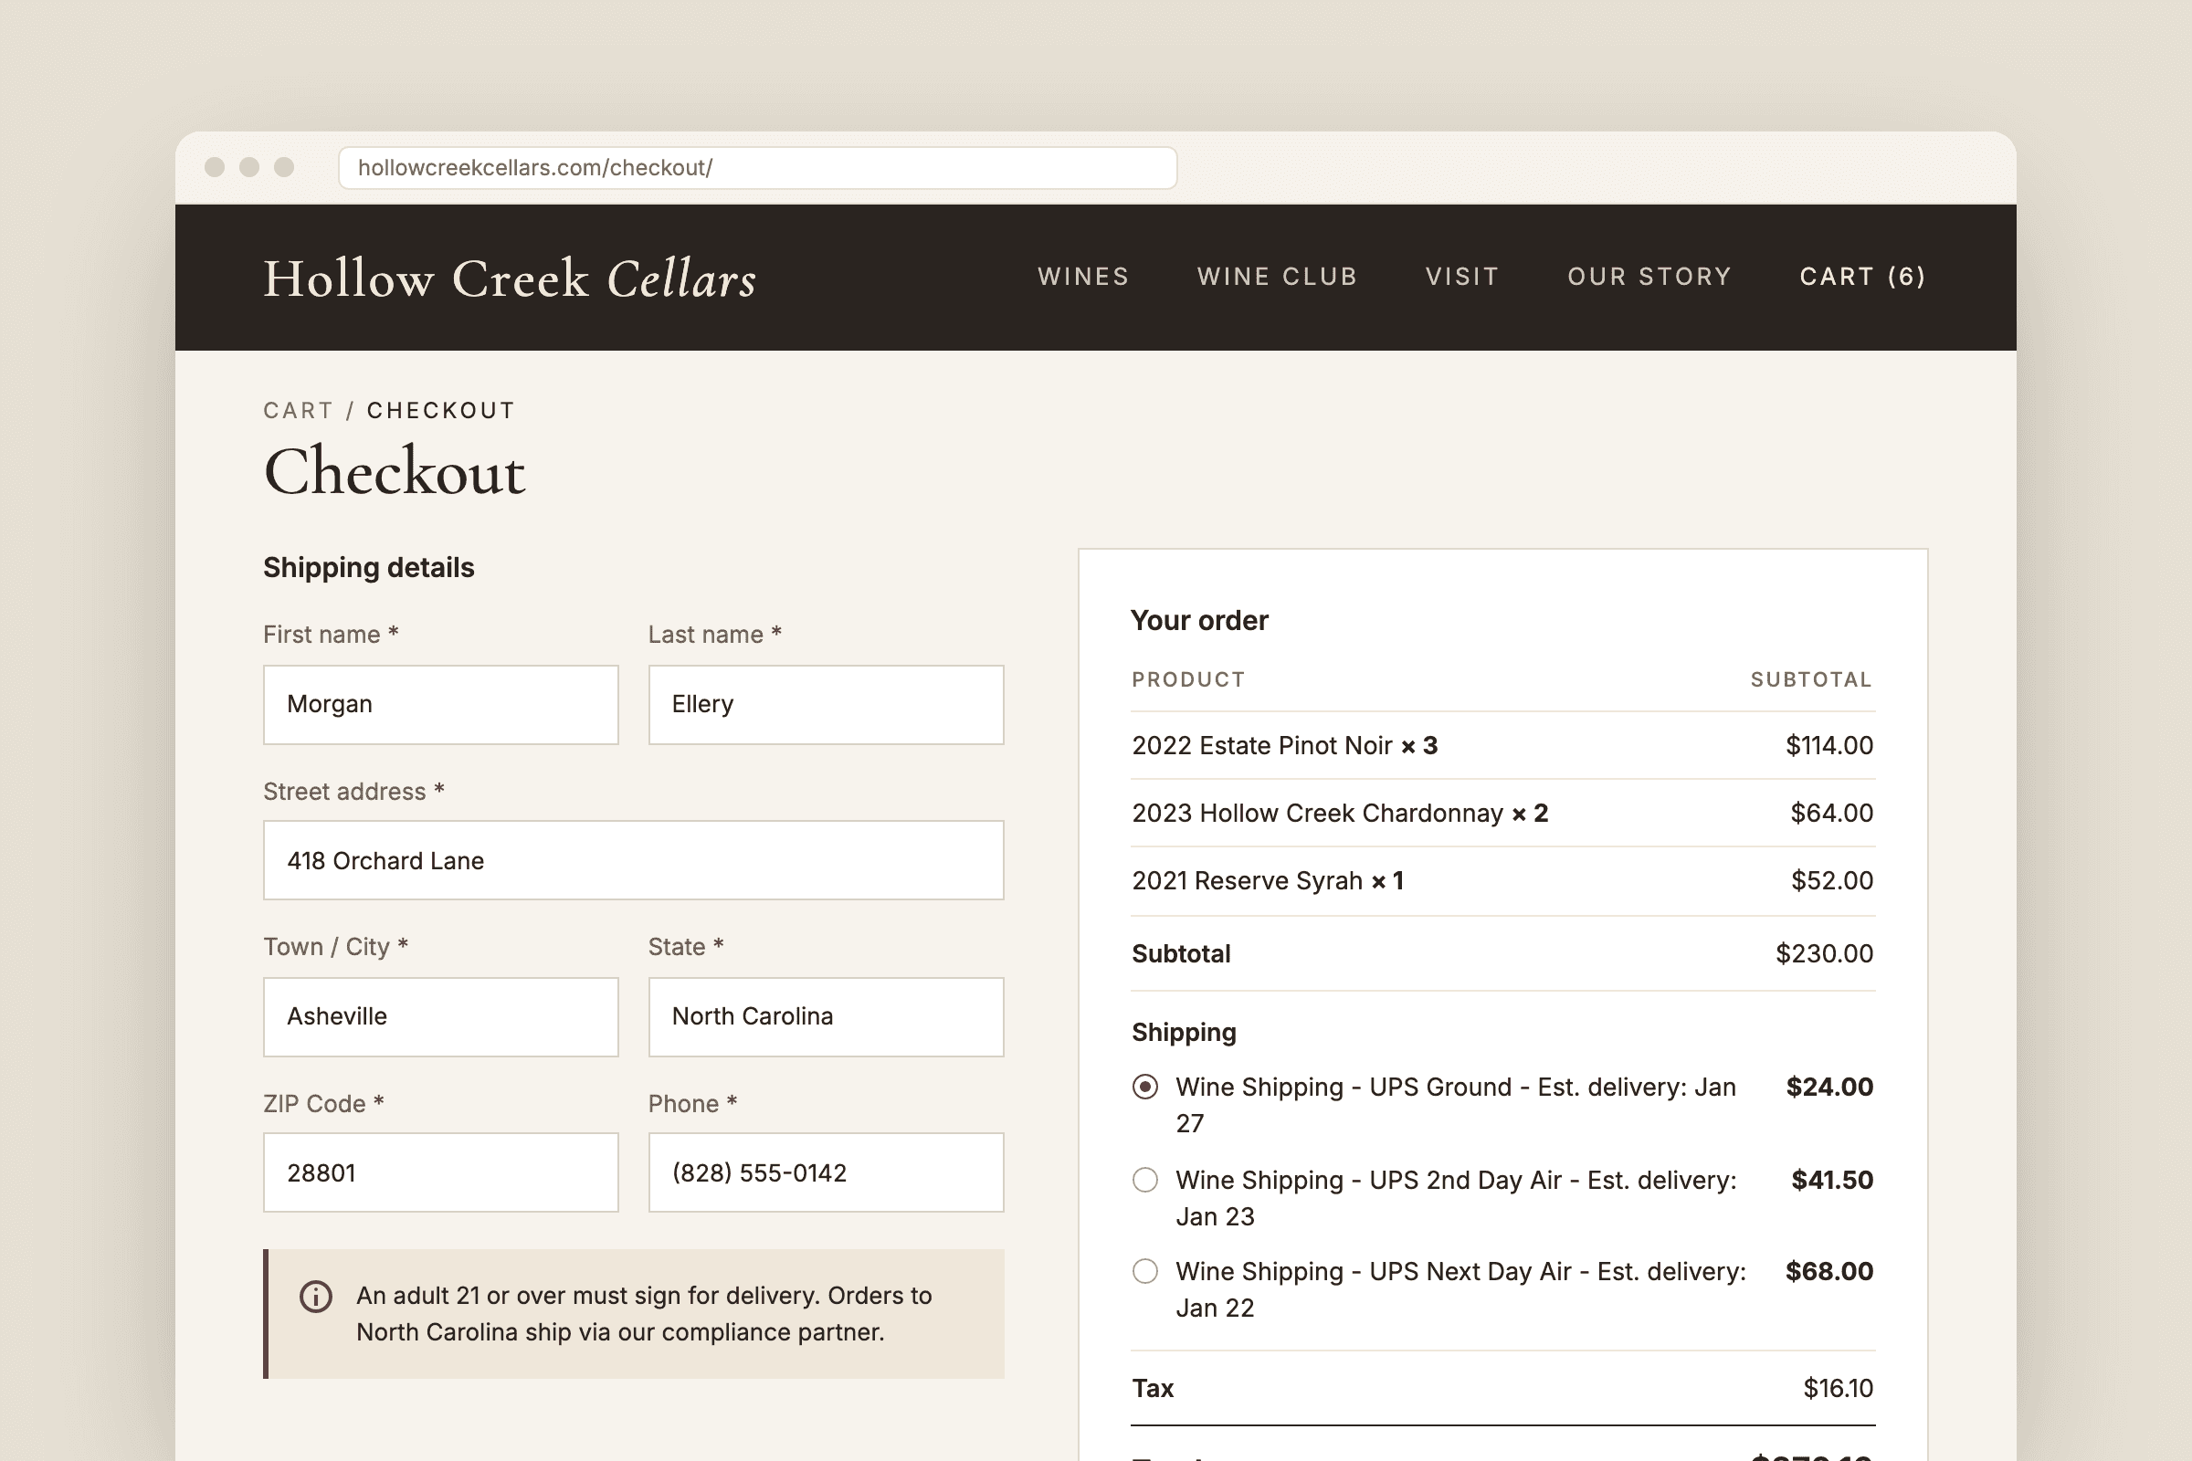Viewport: 2192px width, 1461px height.
Task: Click the Shipping details heading
Action: coord(369,567)
